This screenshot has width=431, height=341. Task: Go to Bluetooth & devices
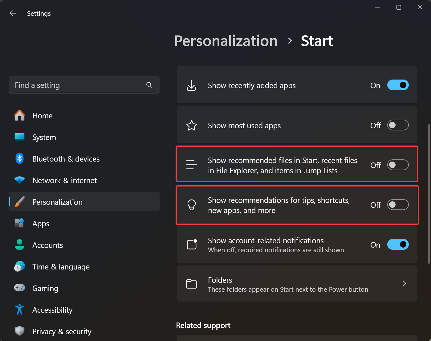84,159
